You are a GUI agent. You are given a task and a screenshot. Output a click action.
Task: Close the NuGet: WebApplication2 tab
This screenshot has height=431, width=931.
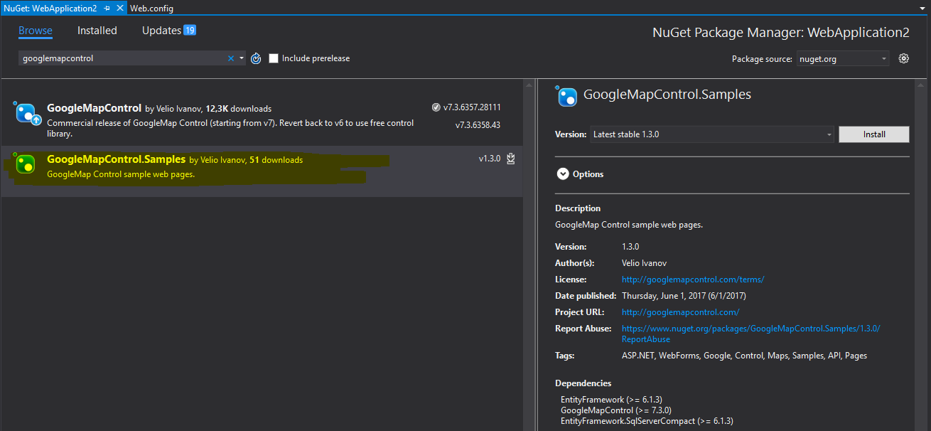pyautogui.click(x=119, y=8)
